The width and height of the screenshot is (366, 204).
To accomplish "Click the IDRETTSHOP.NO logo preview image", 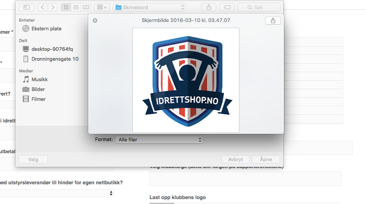I will [186, 80].
